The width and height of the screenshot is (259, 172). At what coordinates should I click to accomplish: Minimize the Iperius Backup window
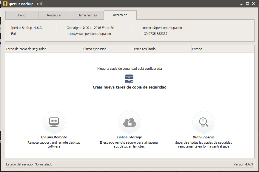(241, 4)
